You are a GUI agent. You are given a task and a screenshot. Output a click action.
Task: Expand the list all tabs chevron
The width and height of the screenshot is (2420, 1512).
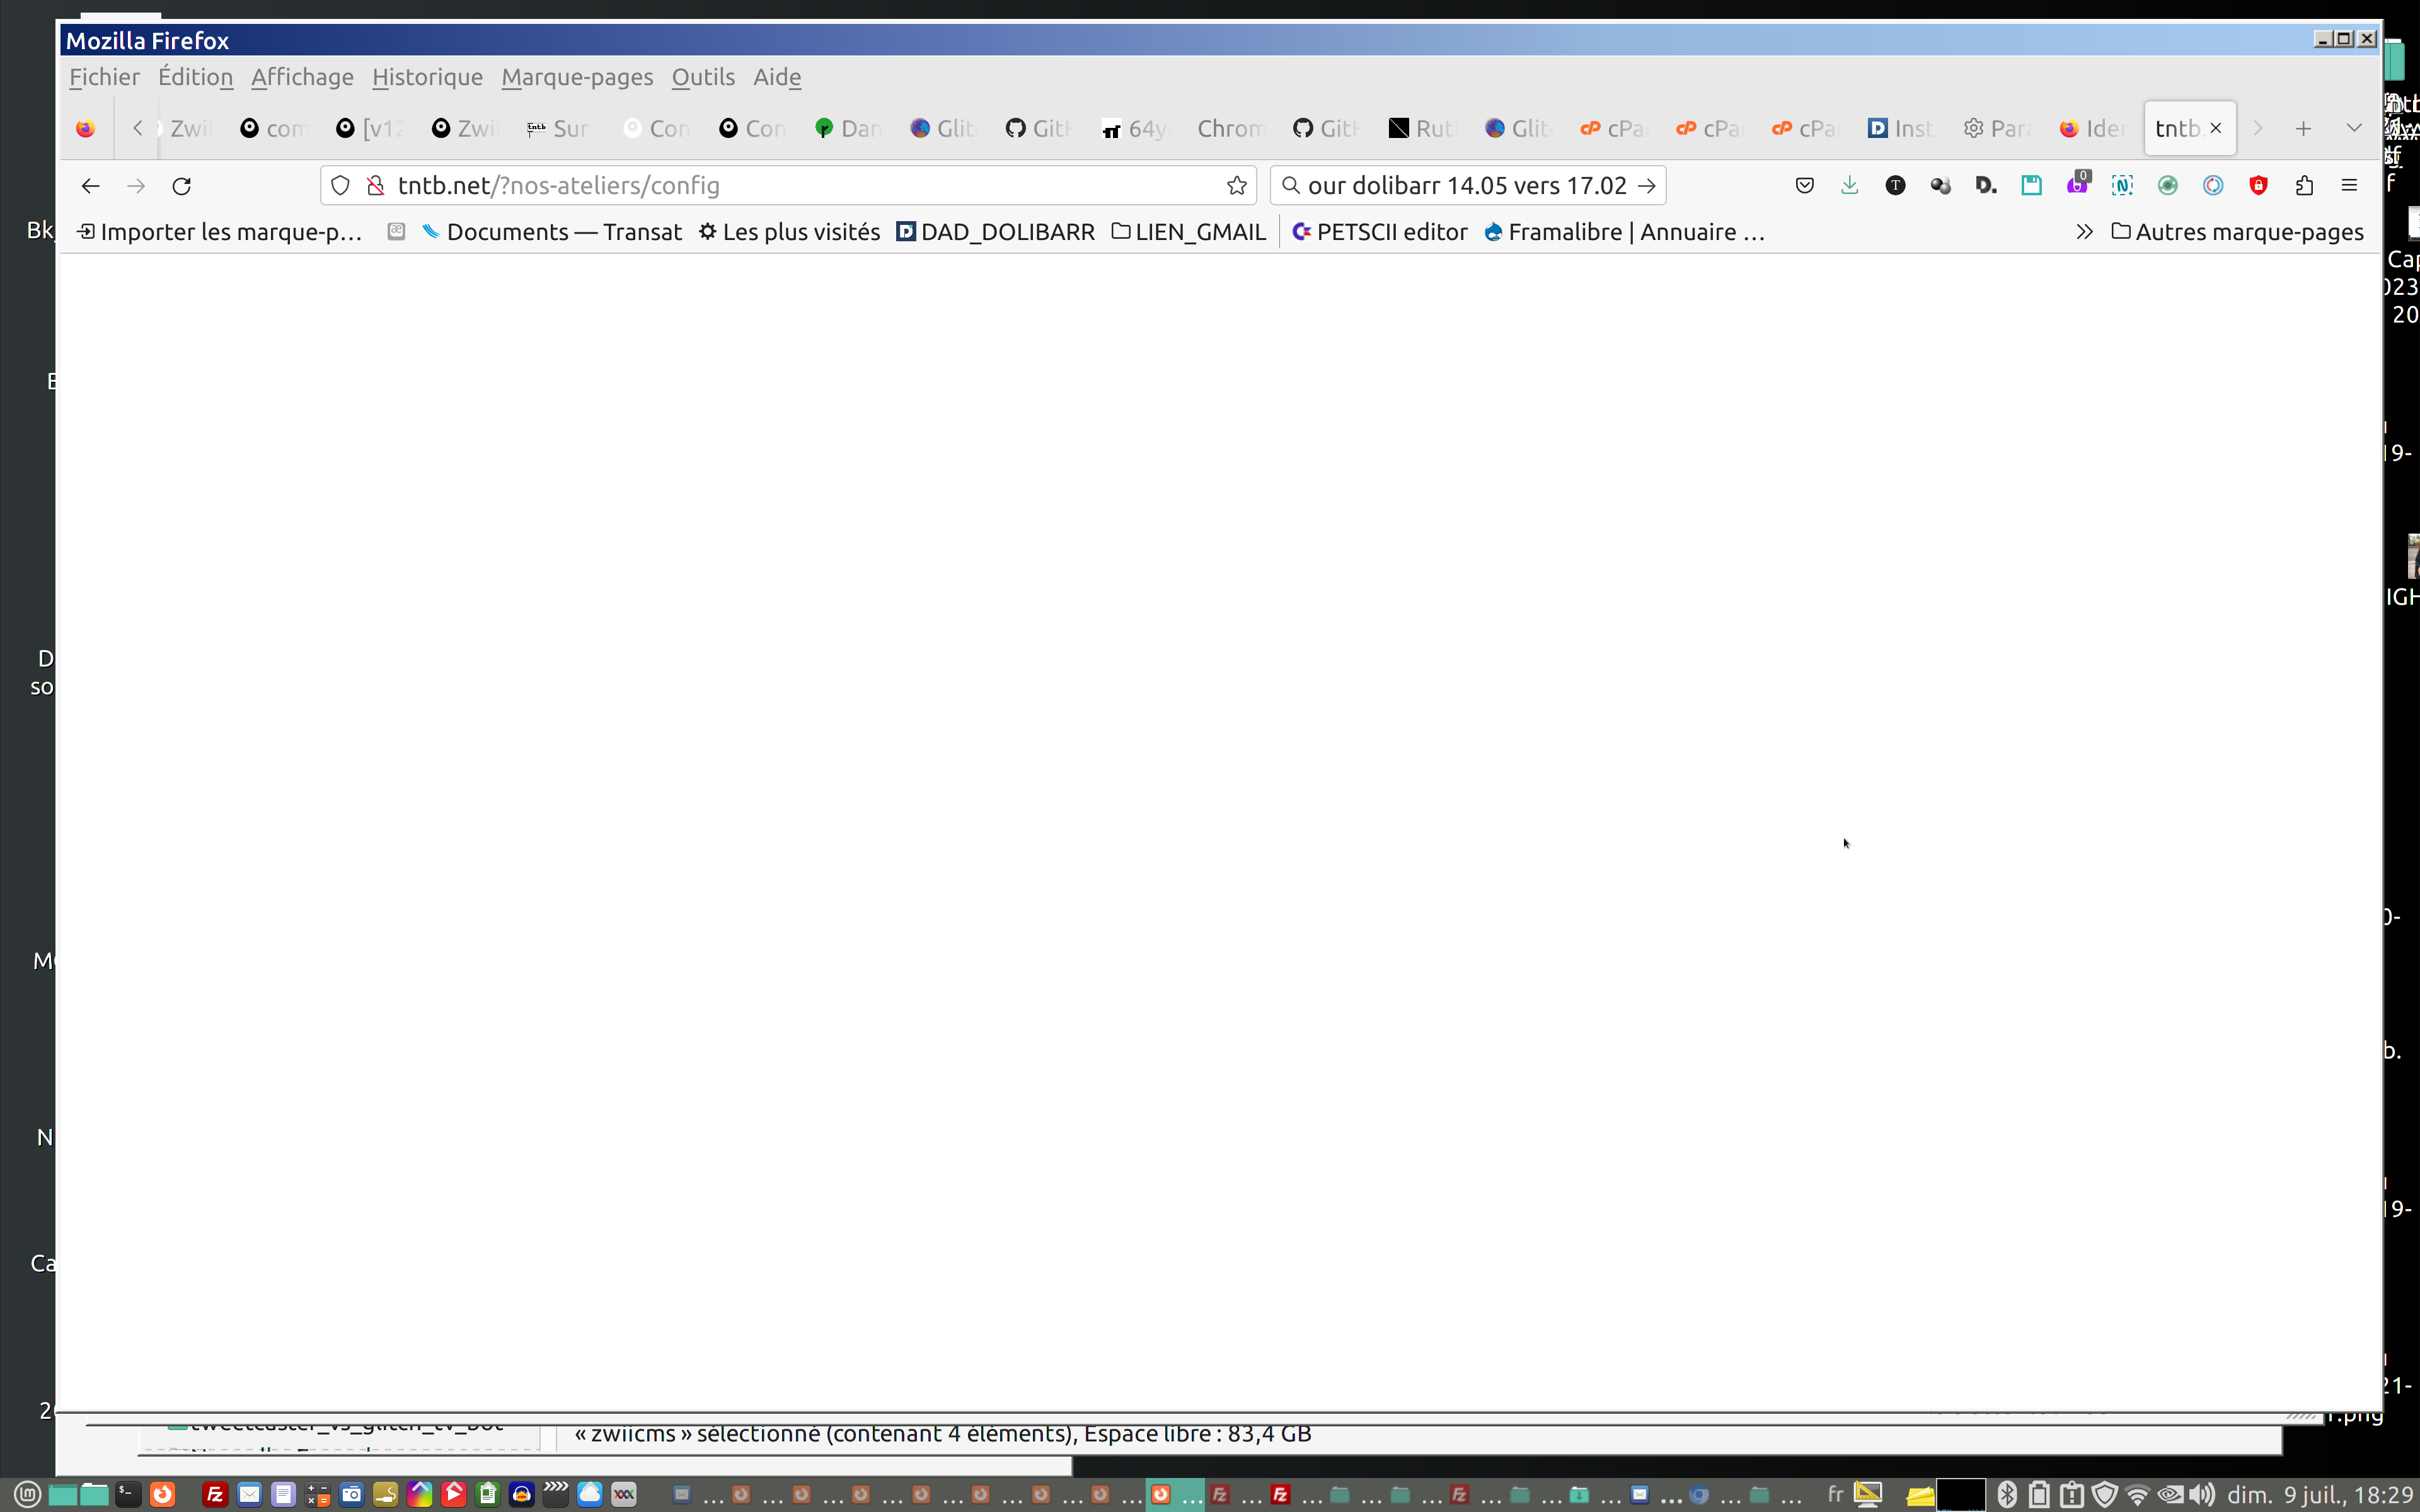[2353, 129]
